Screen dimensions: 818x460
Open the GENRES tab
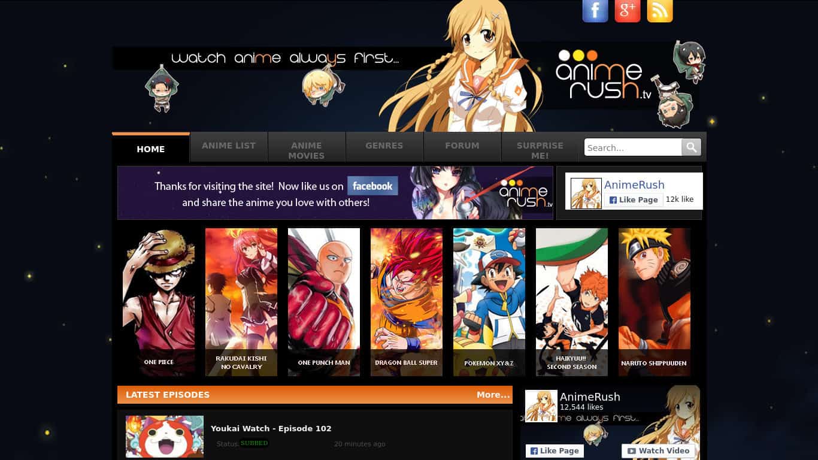384,148
